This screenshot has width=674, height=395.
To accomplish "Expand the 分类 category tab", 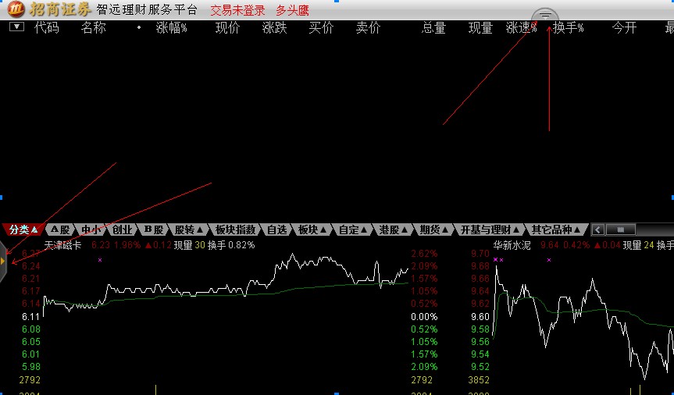I will point(23,230).
